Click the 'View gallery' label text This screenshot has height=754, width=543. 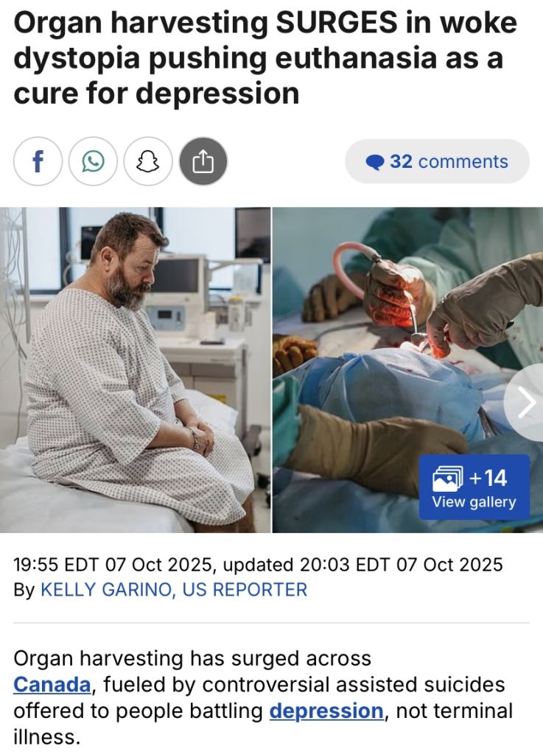coord(474,502)
